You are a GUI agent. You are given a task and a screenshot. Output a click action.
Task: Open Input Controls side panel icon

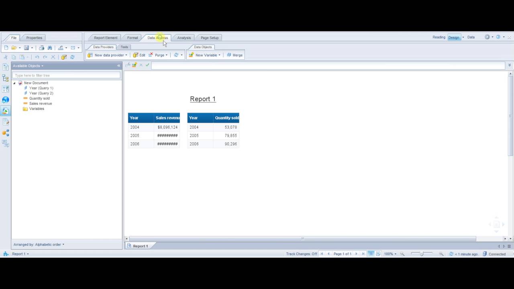click(x=6, y=89)
